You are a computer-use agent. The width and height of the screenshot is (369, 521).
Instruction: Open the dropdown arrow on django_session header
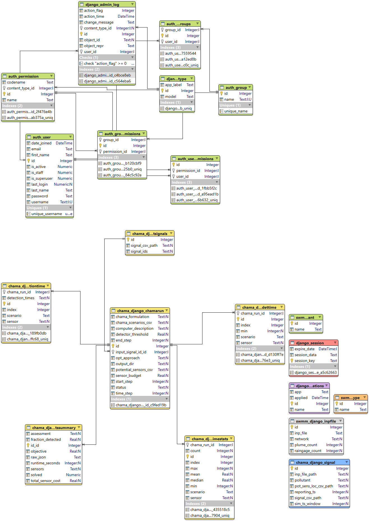click(x=335, y=343)
